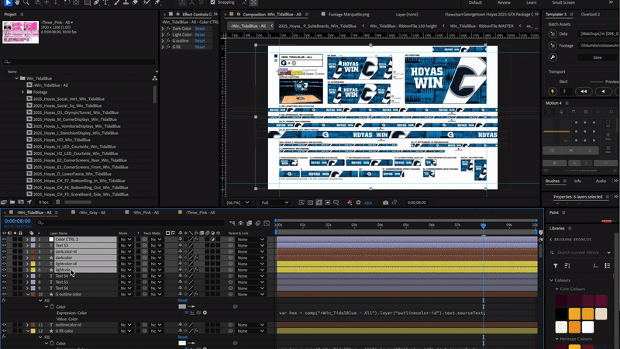Screen dimensions: 620x349
Task: Select the Type tool
Action: (x=106, y=2)
